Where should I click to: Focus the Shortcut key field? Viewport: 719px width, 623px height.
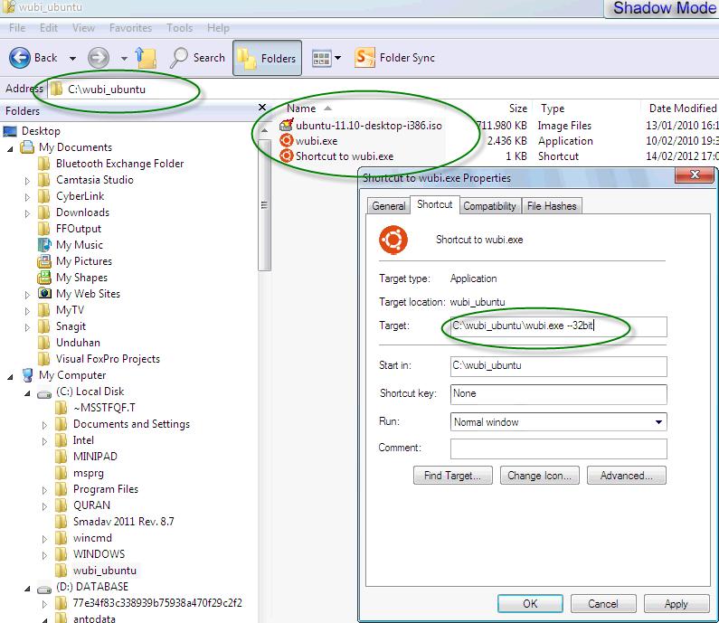click(x=559, y=394)
